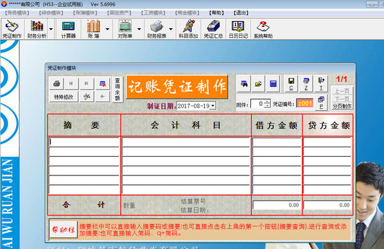Click the first 摘要 input cell
Viewport: 384px width, 249px height.
click(x=84, y=142)
